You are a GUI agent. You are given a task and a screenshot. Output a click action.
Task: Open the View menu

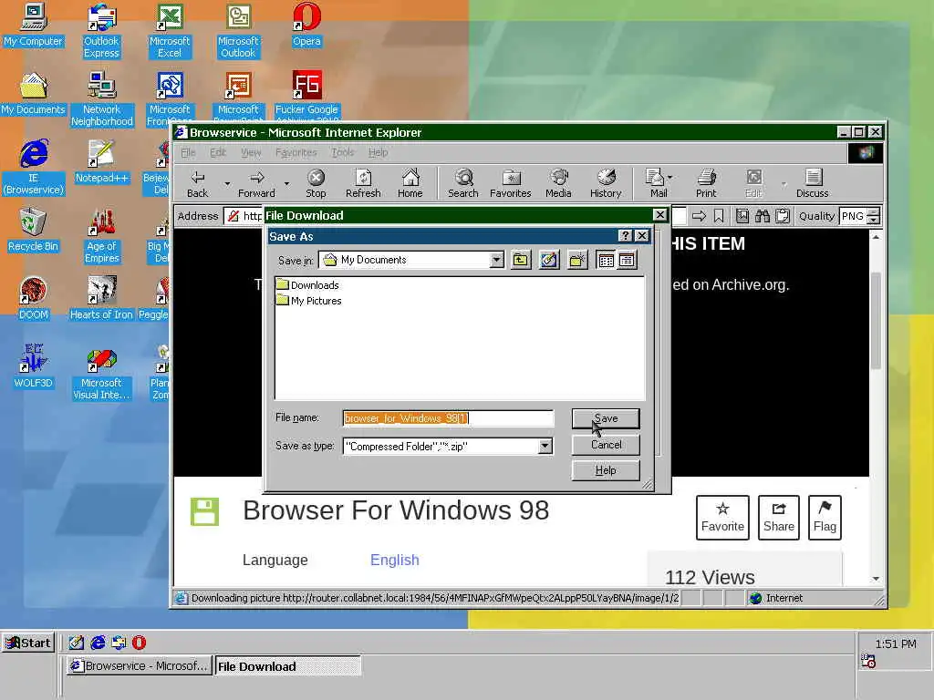pyautogui.click(x=251, y=152)
